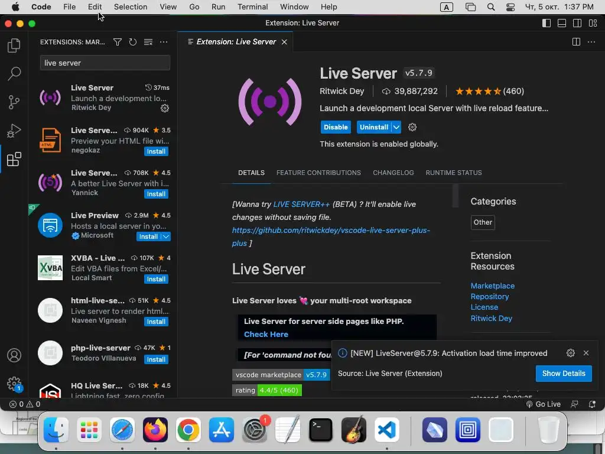Open Google Chrome from the Dock
Screen dimensions: 605x454
coord(188,430)
